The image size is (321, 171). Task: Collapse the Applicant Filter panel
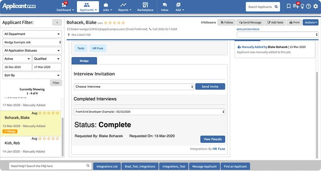(57, 23)
